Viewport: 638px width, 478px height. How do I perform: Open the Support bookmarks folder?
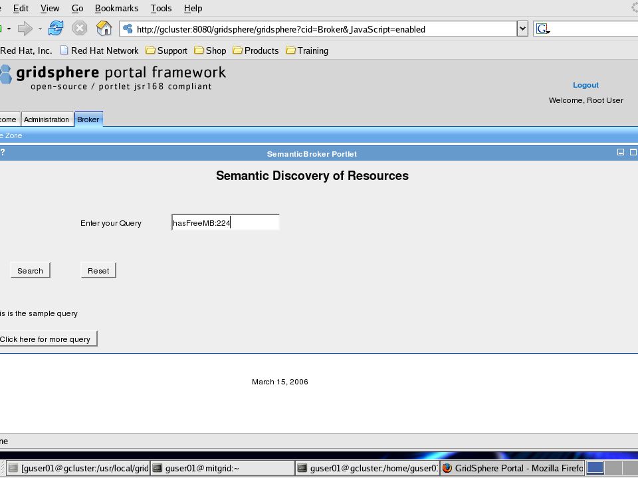click(x=166, y=50)
